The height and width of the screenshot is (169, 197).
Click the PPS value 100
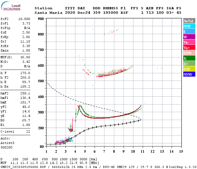coord(160,13)
